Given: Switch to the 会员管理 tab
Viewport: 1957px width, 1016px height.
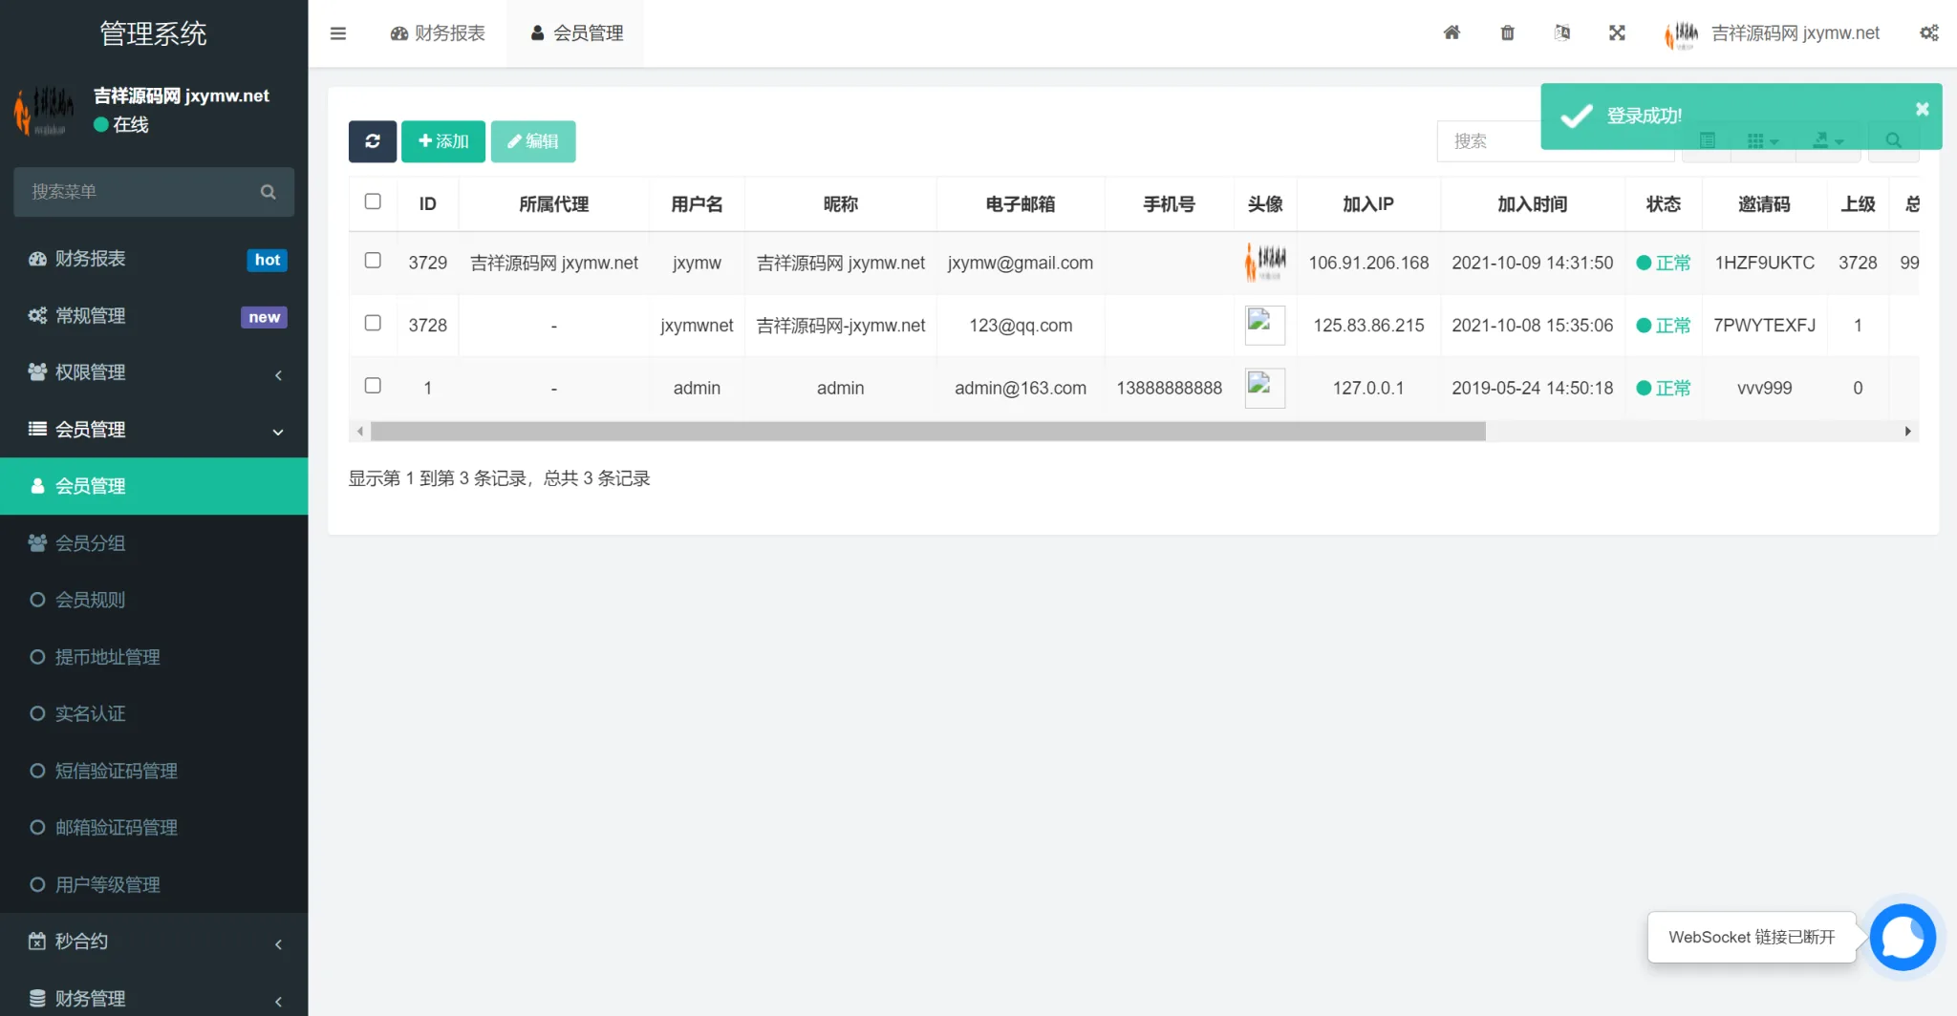Looking at the screenshot, I should point(576,33).
